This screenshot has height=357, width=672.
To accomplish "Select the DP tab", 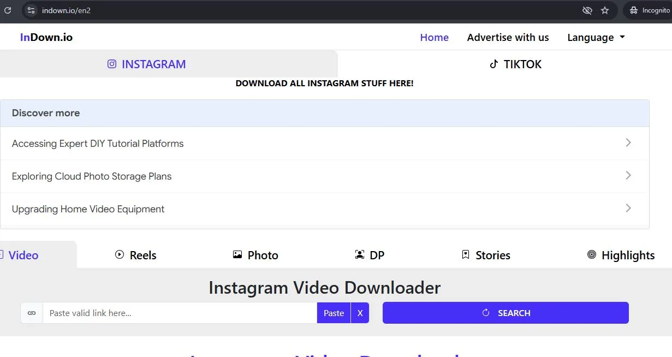I will pos(370,255).
